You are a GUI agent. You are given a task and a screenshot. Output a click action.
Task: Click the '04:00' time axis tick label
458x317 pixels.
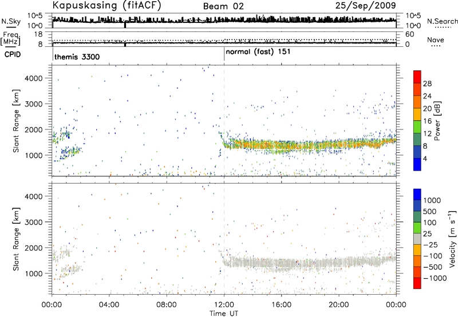(109, 305)
